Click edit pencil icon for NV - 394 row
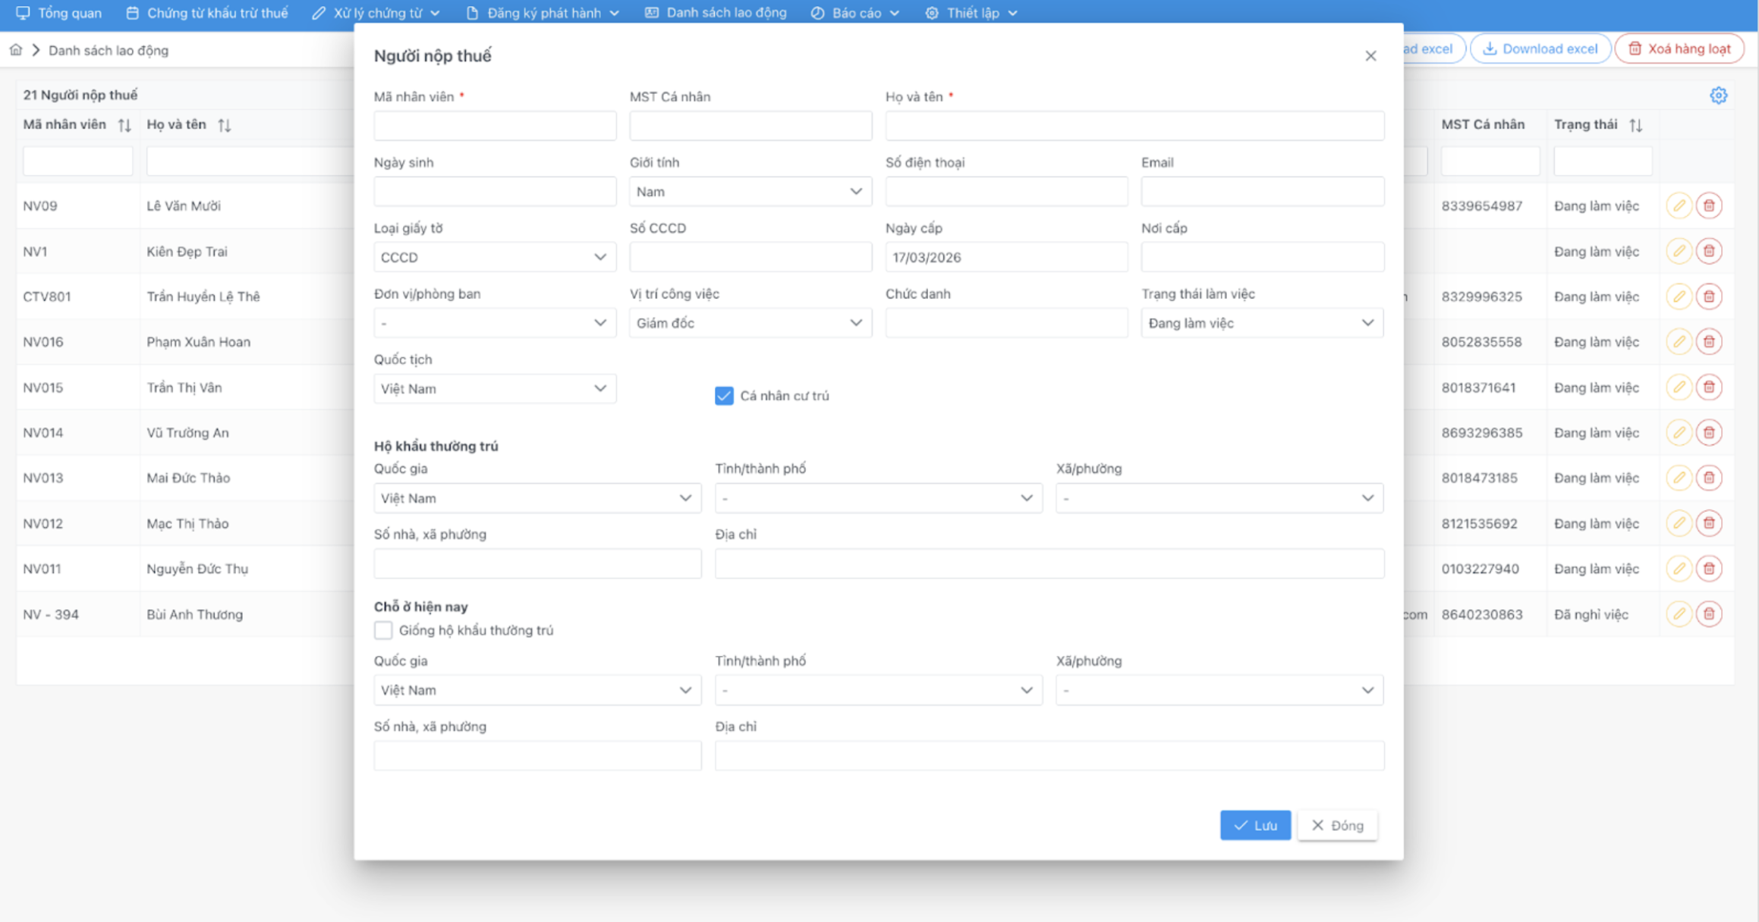The width and height of the screenshot is (1759, 922). tap(1679, 614)
